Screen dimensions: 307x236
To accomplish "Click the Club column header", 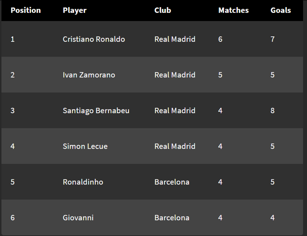I will pos(162,10).
